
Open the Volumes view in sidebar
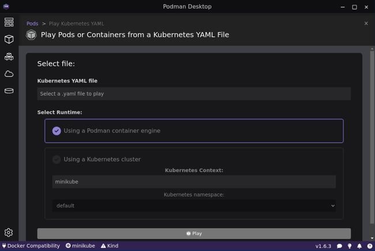(9, 91)
